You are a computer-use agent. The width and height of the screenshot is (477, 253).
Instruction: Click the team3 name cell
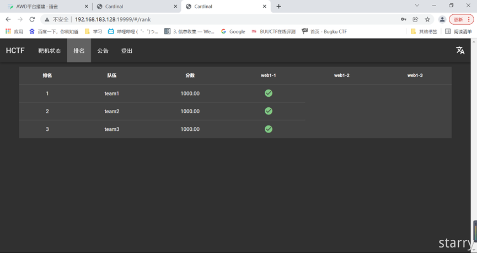(111, 129)
